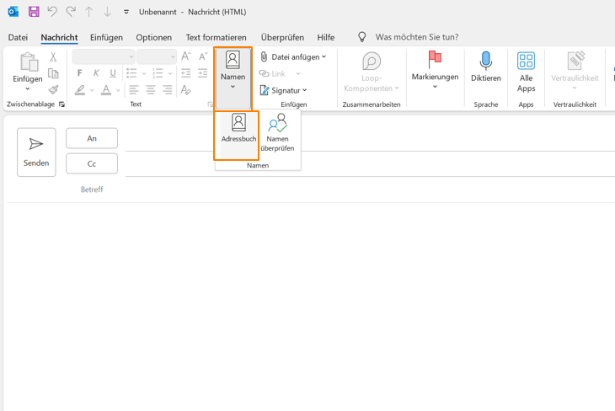Center align text
Viewport: 615px width, 411px height.
click(151, 90)
